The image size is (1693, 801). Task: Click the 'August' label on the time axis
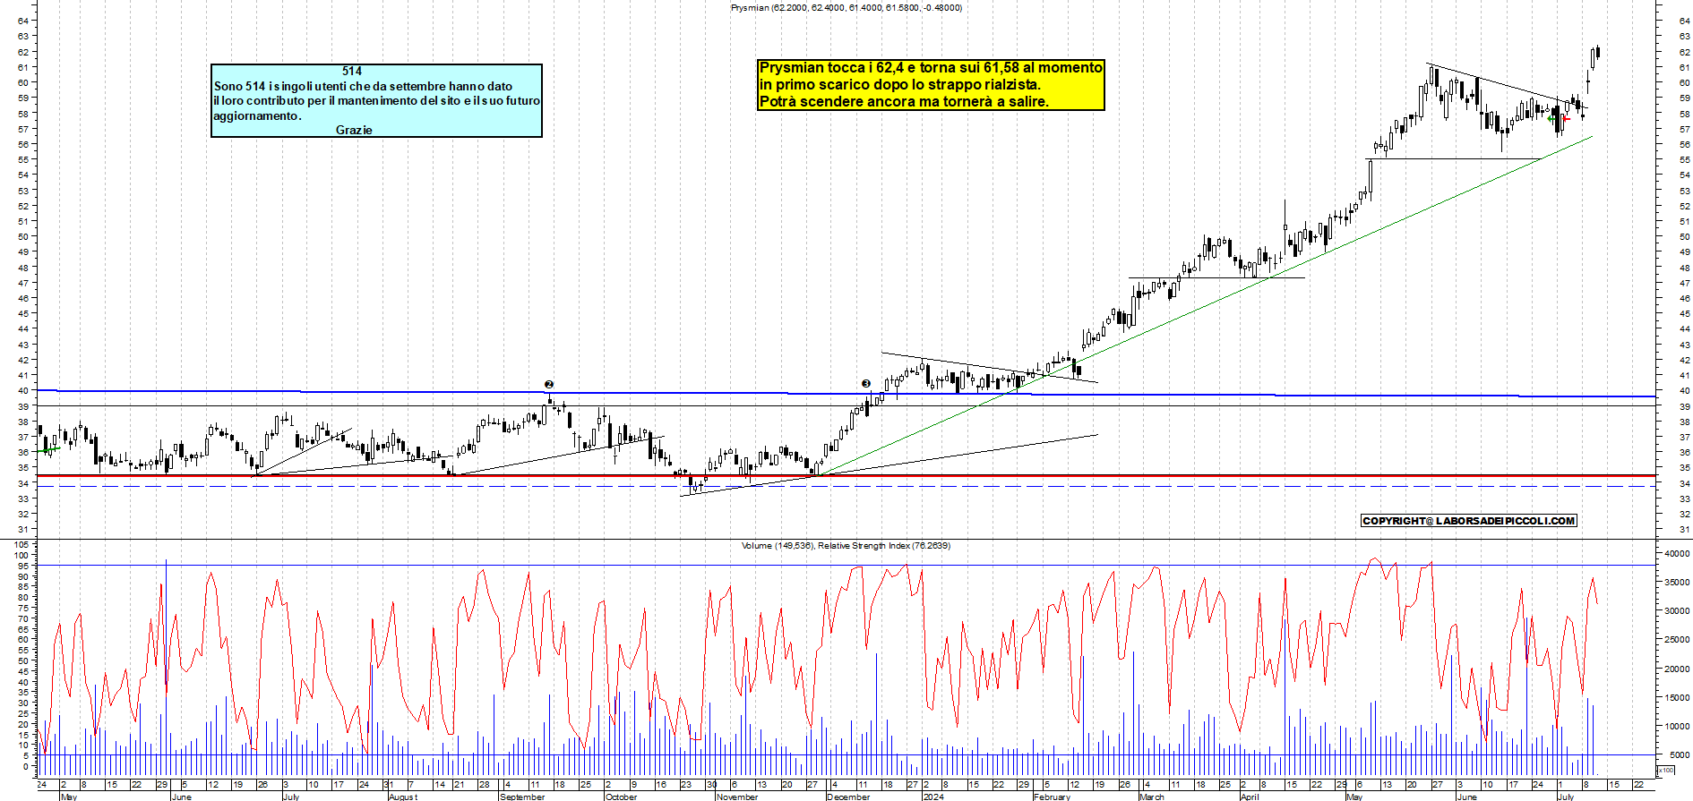tap(403, 797)
